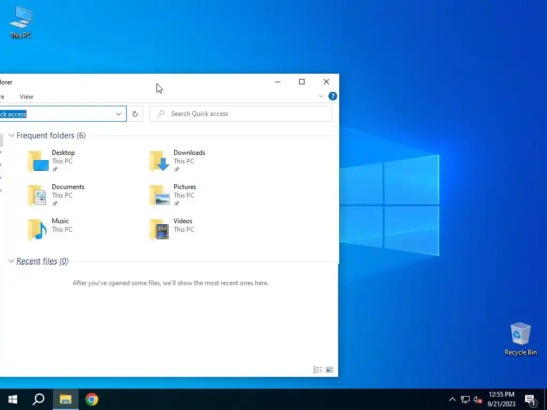Open the View ribbon tab

click(27, 97)
